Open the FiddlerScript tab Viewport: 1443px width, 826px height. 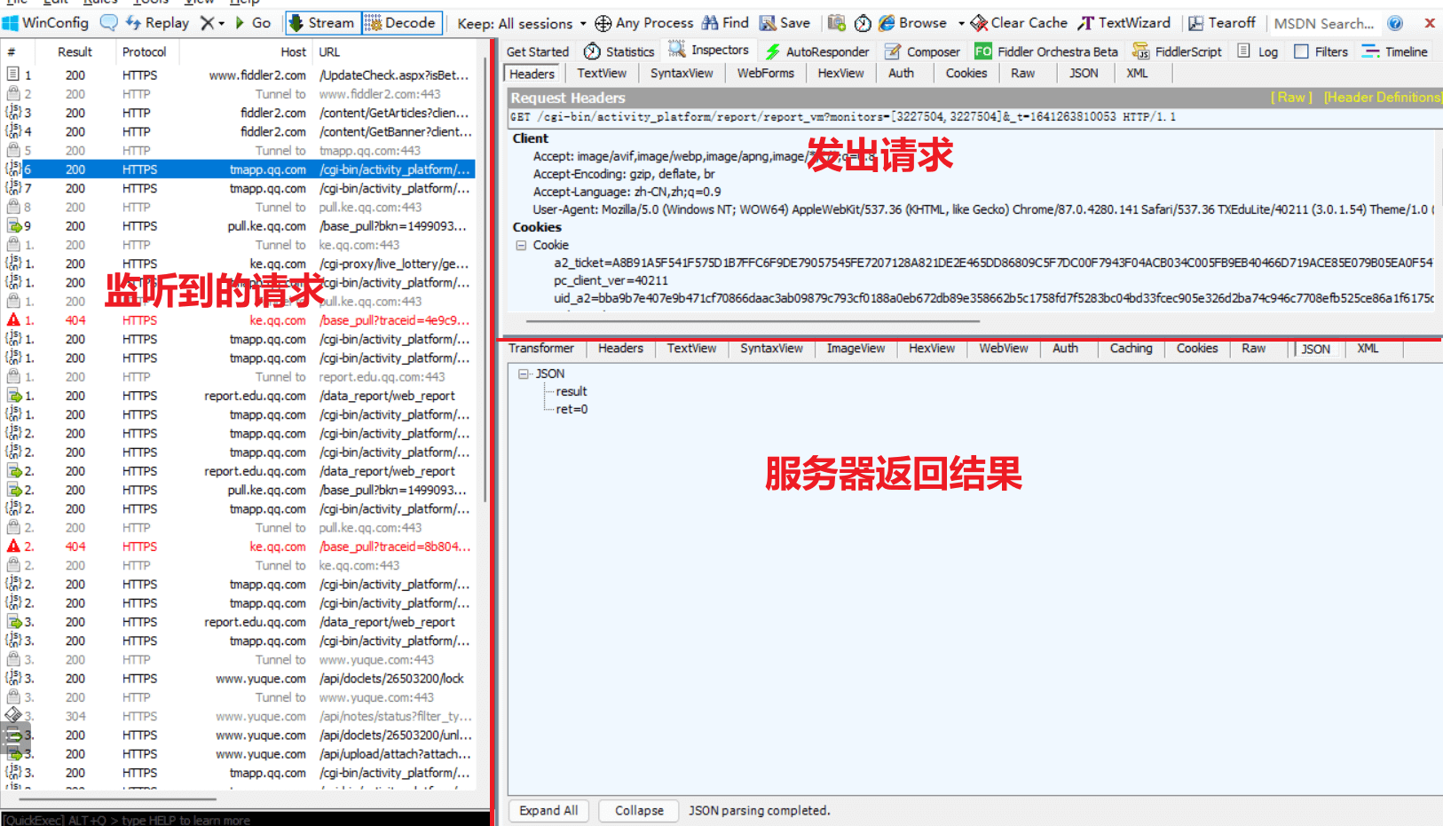[x=1177, y=51]
